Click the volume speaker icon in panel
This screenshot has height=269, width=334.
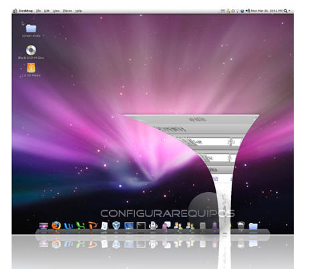(x=248, y=11)
